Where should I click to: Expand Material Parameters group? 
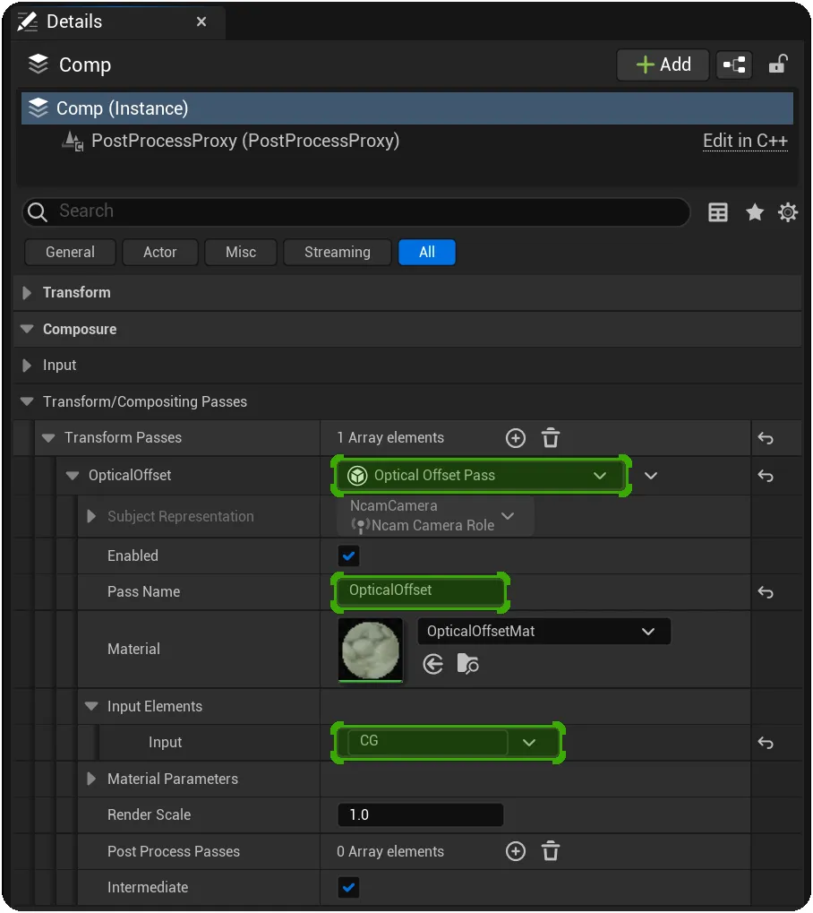coord(91,779)
